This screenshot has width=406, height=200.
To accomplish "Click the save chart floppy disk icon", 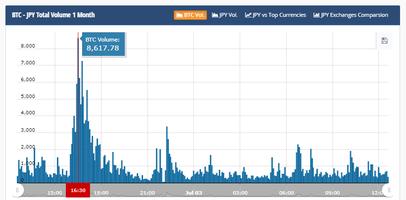I will (x=384, y=41).
